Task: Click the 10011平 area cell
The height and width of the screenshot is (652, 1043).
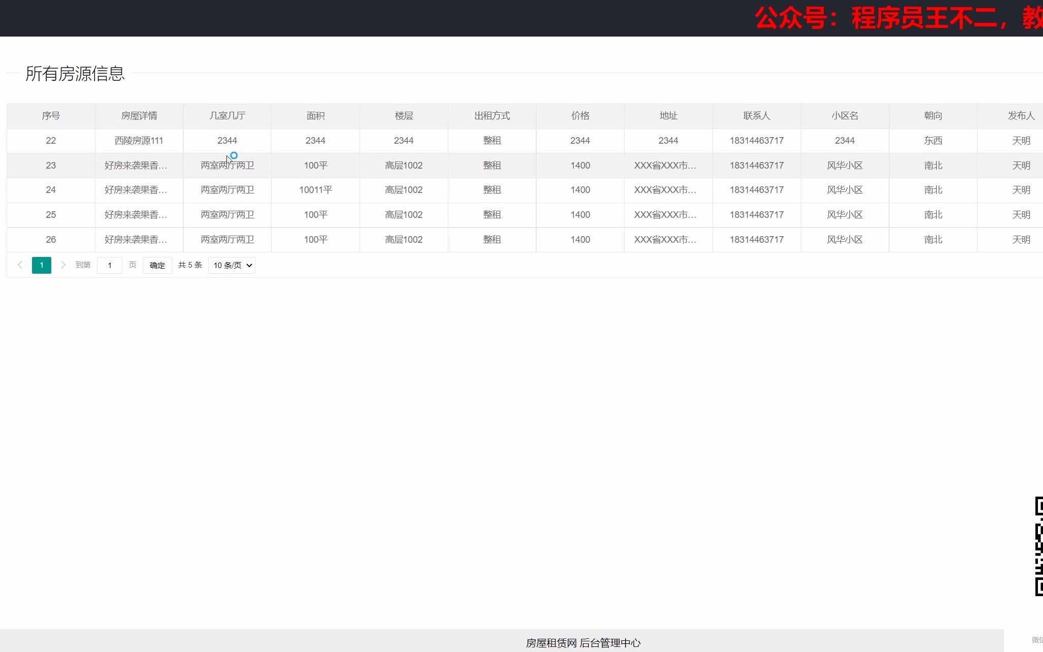Action: (316, 190)
